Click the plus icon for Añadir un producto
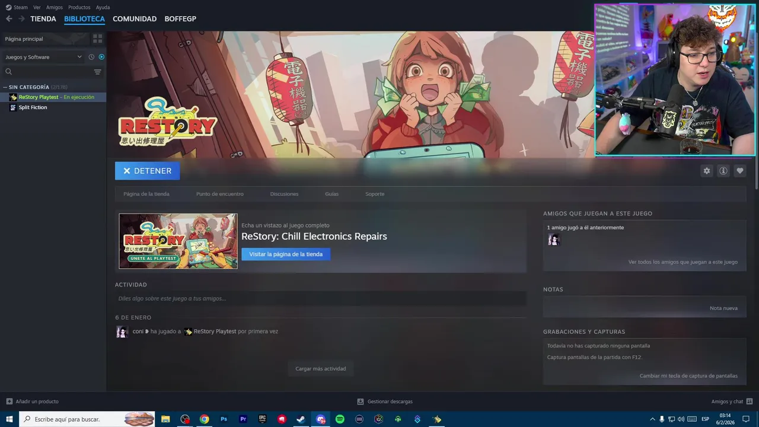759x427 pixels. tap(9, 401)
